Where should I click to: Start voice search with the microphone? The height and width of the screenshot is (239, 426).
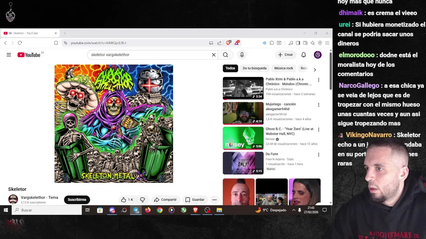pyautogui.click(x=242, y=55)
